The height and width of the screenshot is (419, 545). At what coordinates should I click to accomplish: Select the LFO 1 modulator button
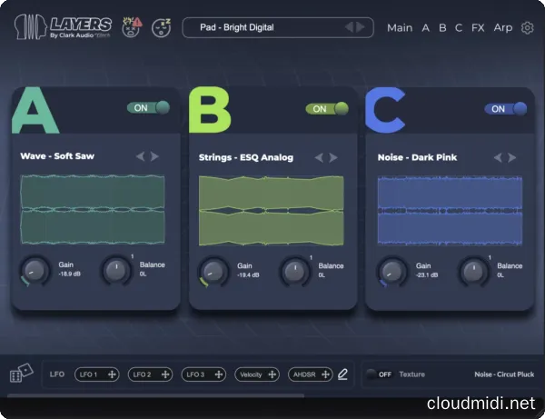point(96,374)
